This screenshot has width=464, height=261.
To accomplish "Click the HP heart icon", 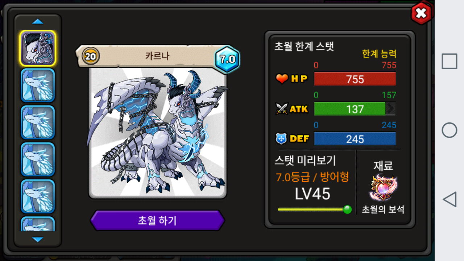I will point(282,79).
